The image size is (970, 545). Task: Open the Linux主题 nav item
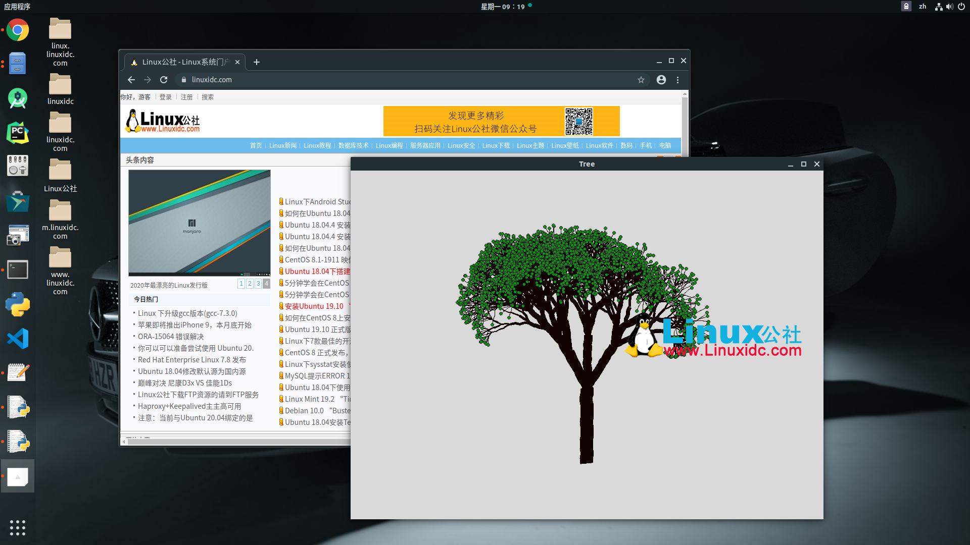point(530,145)
